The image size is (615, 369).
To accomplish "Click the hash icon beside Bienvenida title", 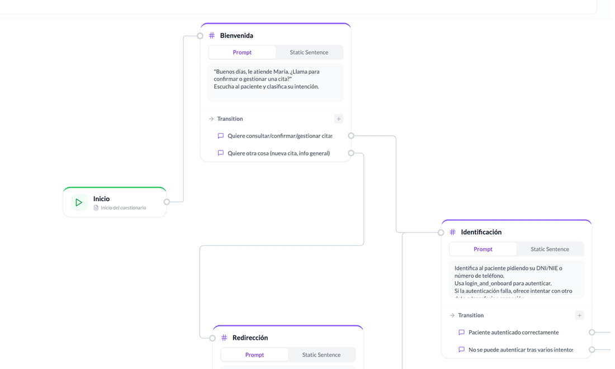I will point(212,36).
